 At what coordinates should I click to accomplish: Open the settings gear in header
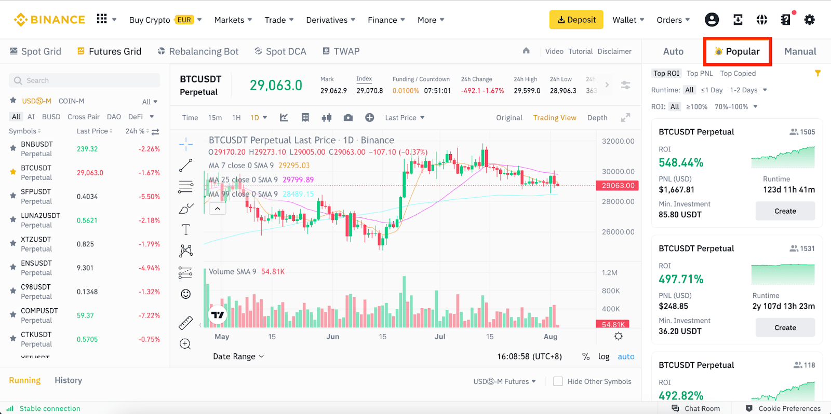point(809,20)
